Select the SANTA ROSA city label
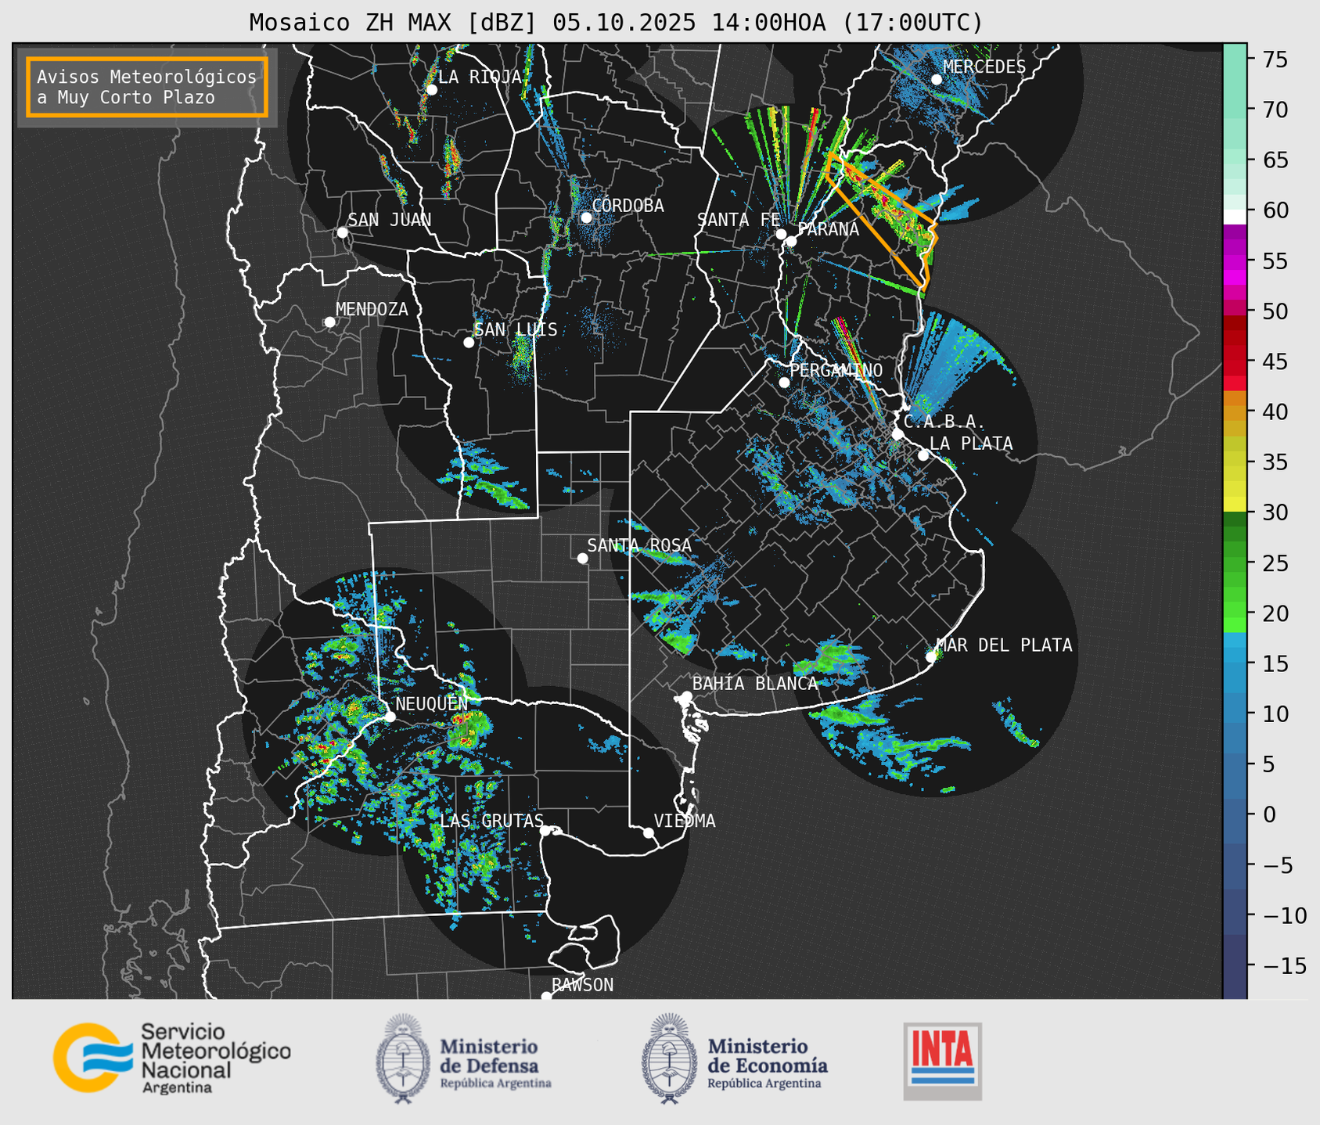Viewport: 1320px width, 1125px height. (639, 545)
